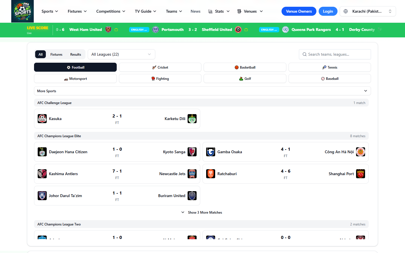Open the News link
The image size is (405, 253).
pyautogui.click(x=195, y=11)
